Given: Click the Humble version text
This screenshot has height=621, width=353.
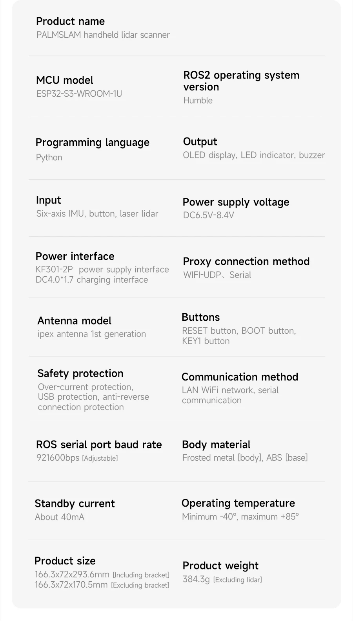Looking at the screenshot, I should point(198,101).
